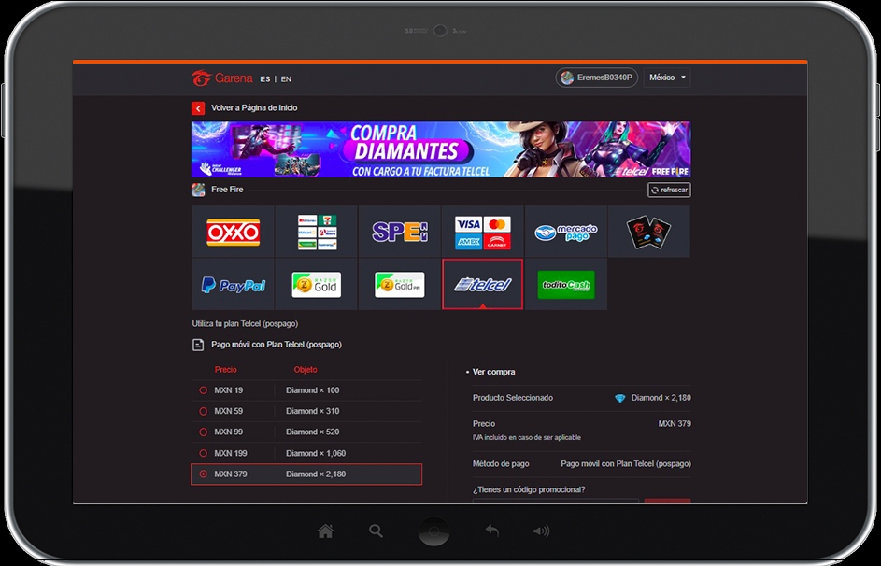Click the document icon beside Pago móvil
Screen dimensions: 881x566
tap(198, 345)
